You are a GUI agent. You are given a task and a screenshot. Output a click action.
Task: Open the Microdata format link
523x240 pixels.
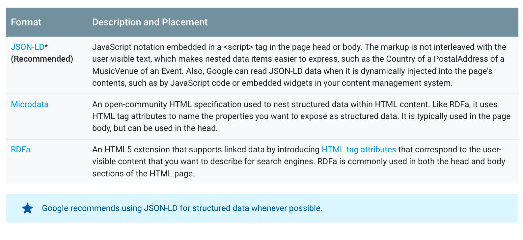click(30, 105)
